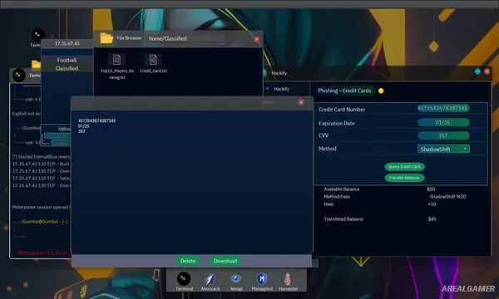
Task: Download the opened credit card file
Action: 225,261
